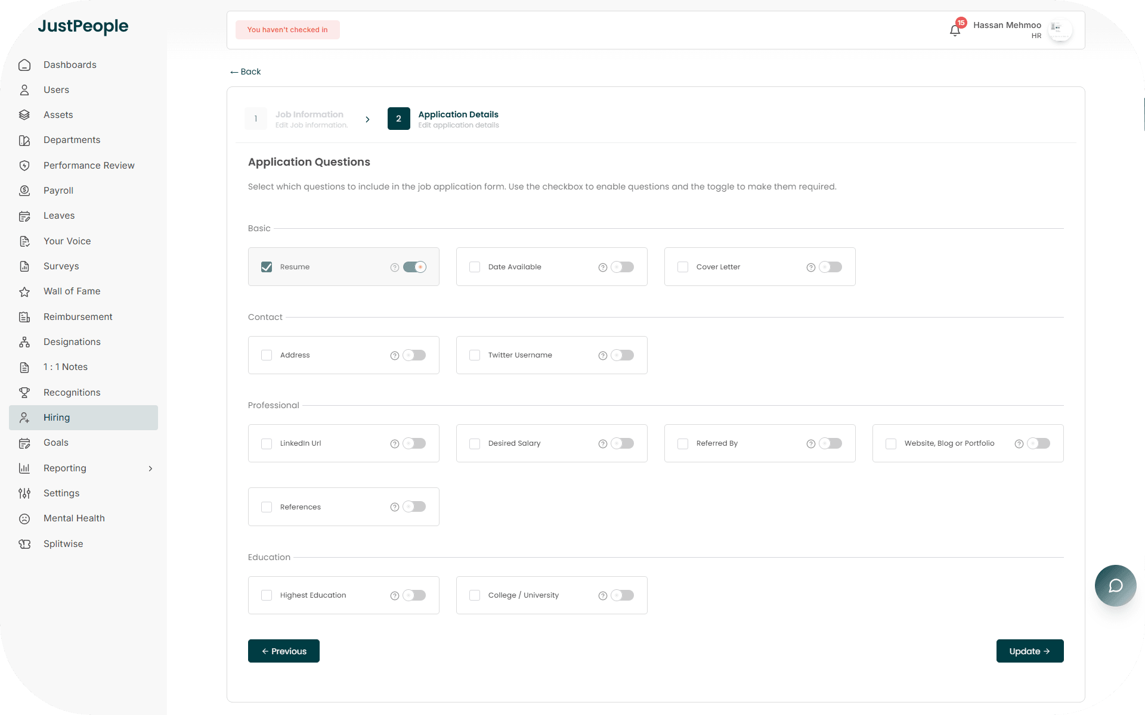Screen dimensions: 1145x715
Task: Click help icon beside Resume
Action: click(x=394, y=268)
